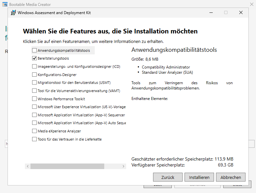Screen dimensions: 256x193
Task: Check the Konfigurations-Designer checkbox
Action: pos(34,75)
